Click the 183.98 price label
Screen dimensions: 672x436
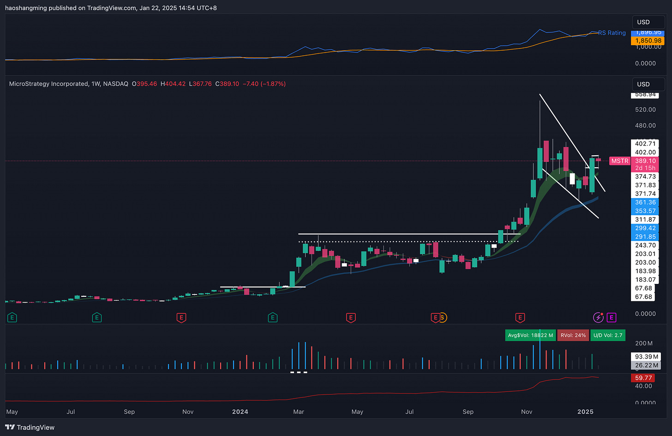645,271
